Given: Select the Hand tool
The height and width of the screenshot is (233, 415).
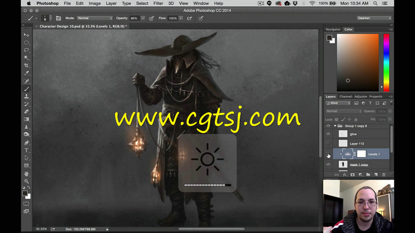Looking at the screenshot, I should [x=26, y=173].
